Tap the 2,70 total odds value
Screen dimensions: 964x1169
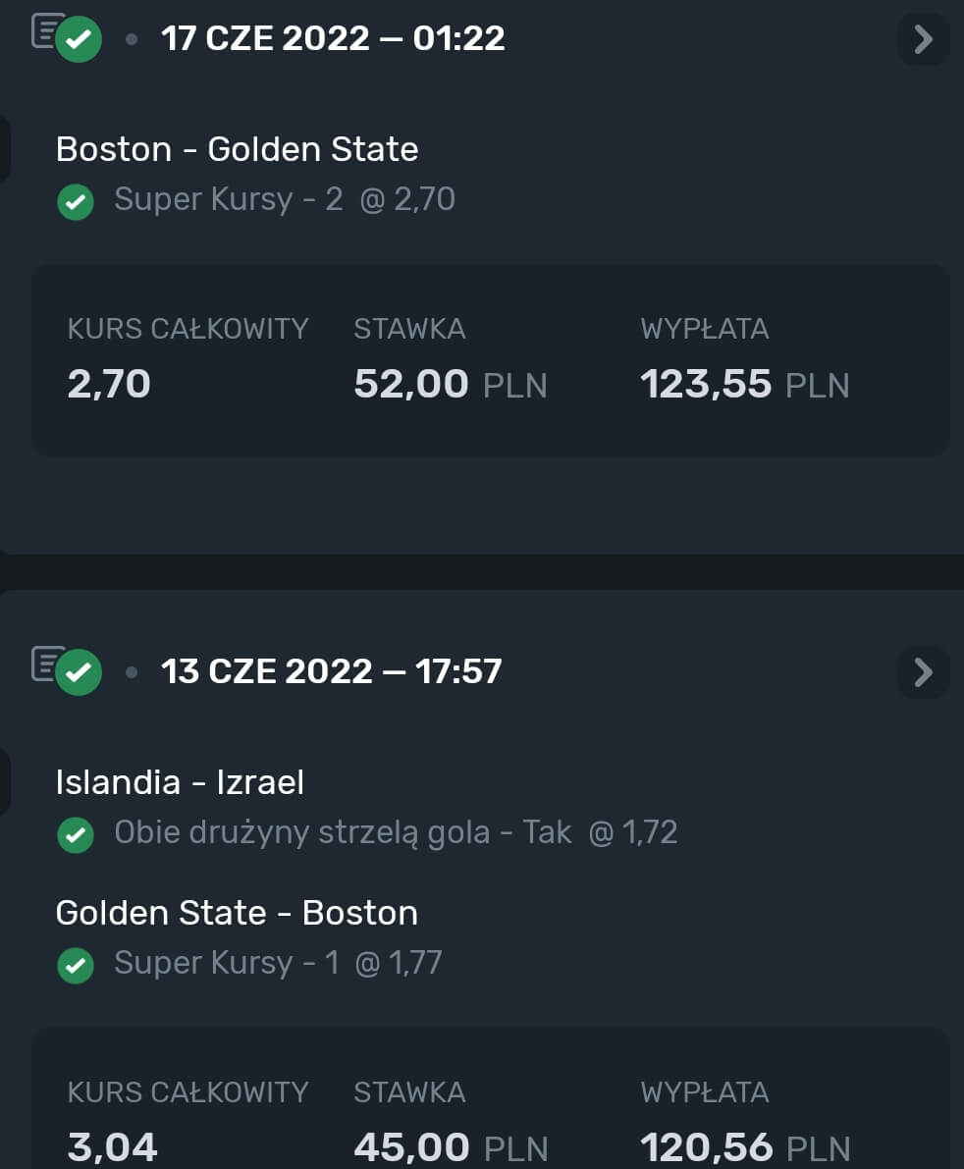pyautogui.click(x=109, y=384)
